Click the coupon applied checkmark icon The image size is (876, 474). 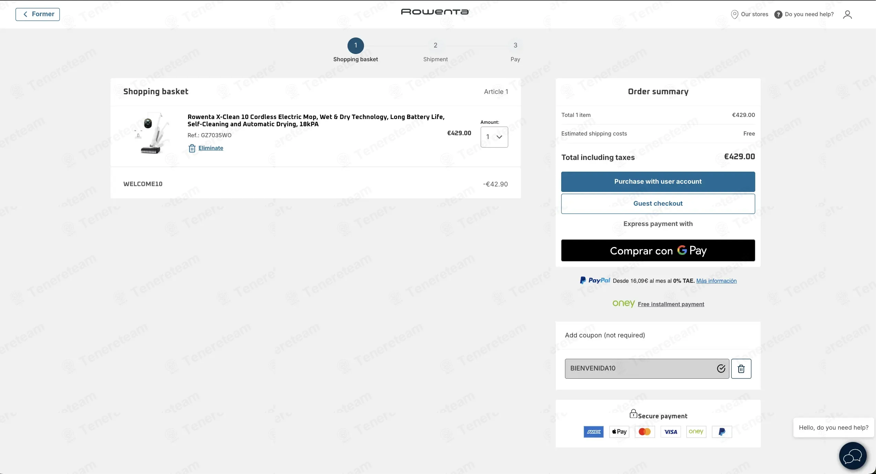click(721, 369)
